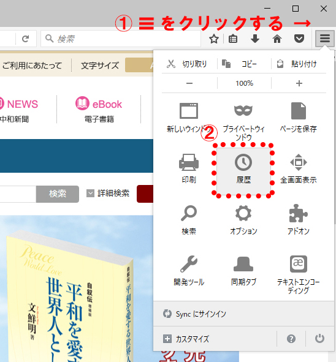Open the bookmarks list icon
The height and width of the screenshot is (362, 336).
233,39
